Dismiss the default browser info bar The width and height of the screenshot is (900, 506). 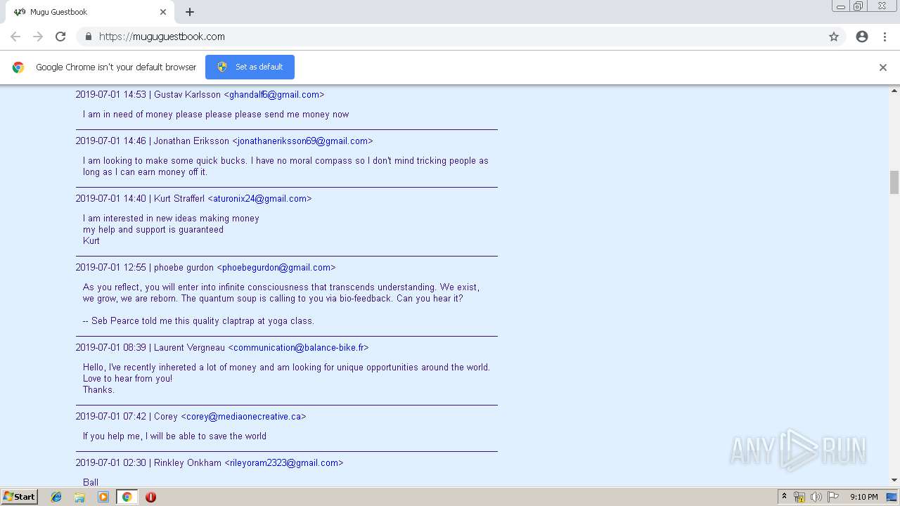883,67
